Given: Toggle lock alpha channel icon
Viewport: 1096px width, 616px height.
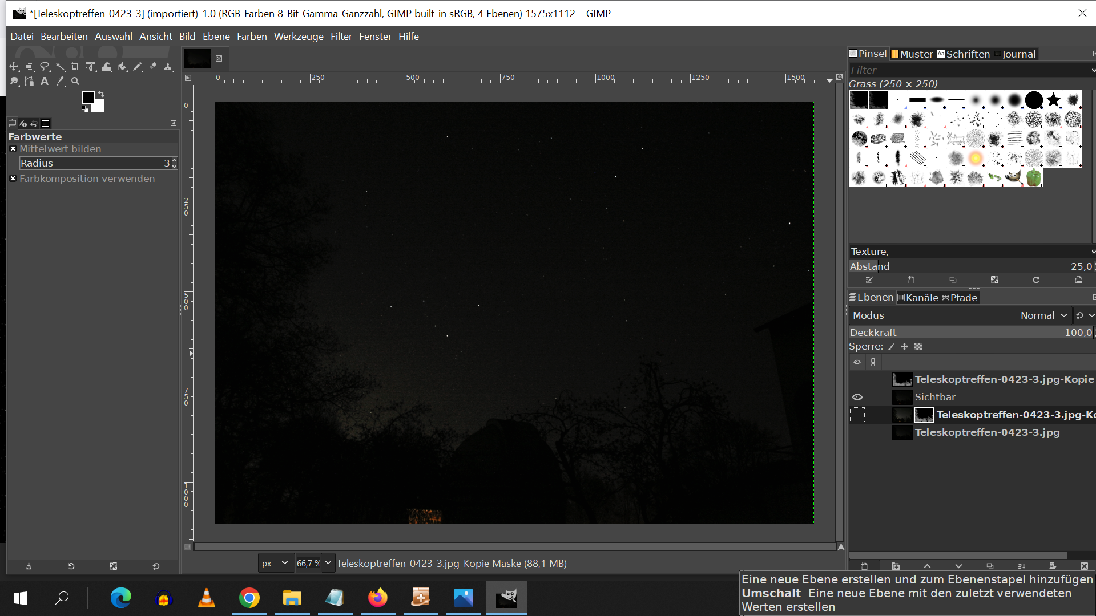Looking at the screenshot, I should 918,347.
